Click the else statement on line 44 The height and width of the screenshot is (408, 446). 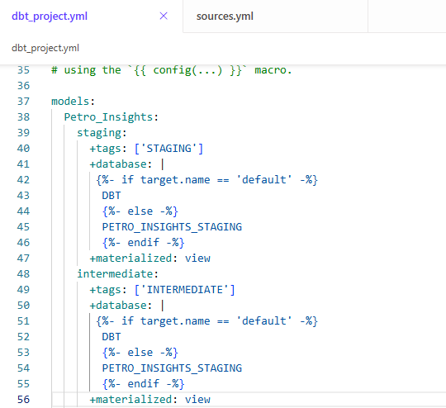140,211
